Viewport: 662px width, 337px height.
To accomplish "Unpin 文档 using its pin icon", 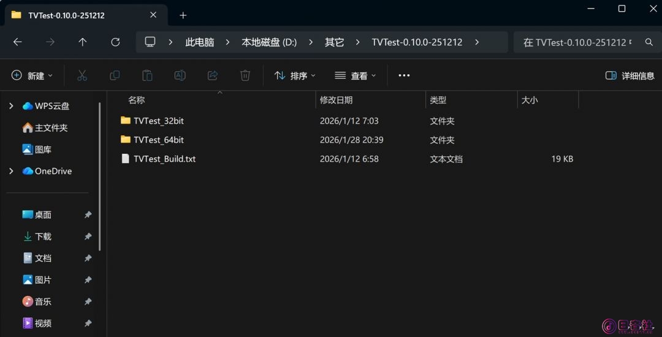I will [x=88, y=258].
